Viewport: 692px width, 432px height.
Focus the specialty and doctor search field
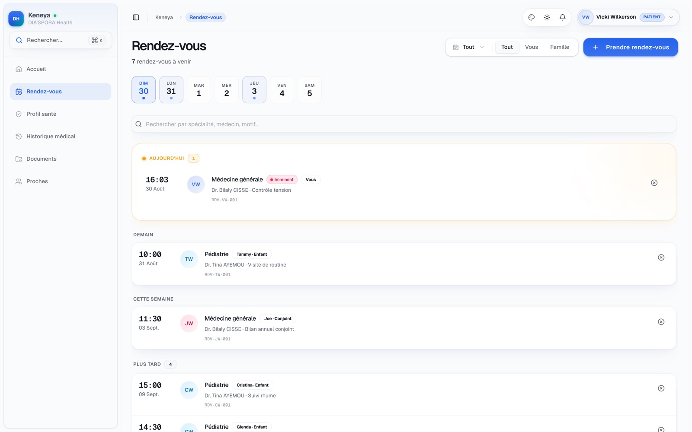point(404,124)
